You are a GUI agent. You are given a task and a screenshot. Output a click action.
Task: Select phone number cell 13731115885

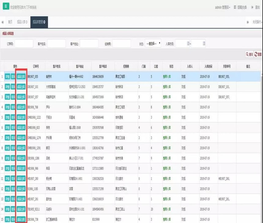98,168
